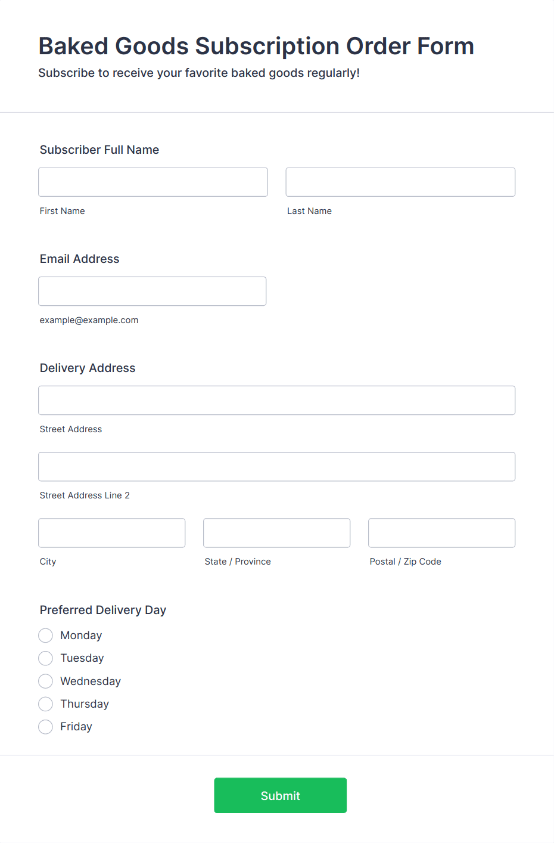
Task: Select the Monday radio button
Action: pyautogui.click(x=46, y=636)
